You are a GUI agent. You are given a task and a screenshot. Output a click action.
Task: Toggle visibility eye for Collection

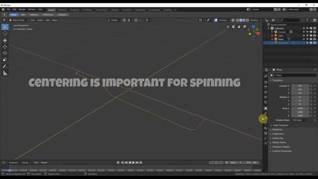pyautogui.click(x=304, y=28)
